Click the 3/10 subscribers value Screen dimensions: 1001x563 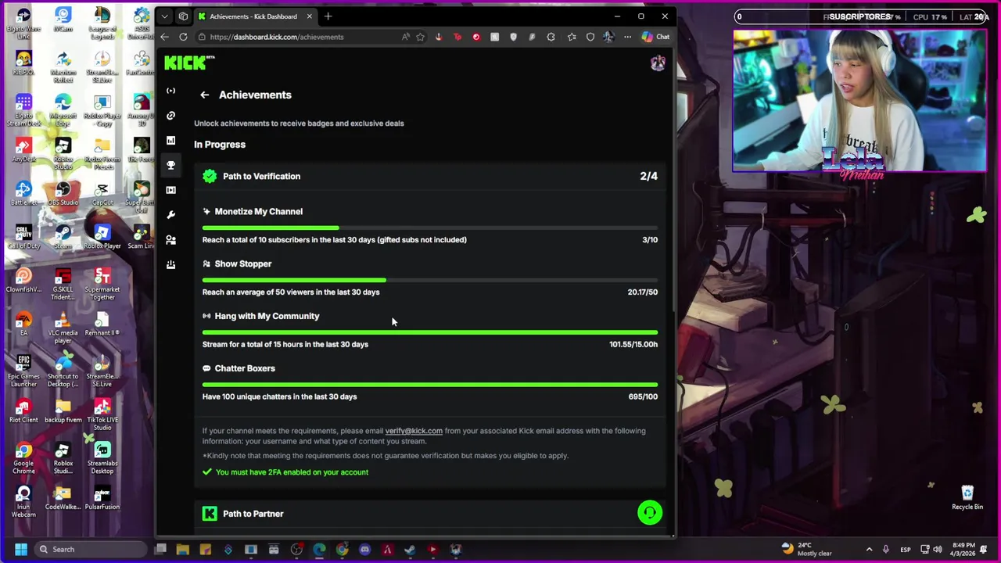click(650, 240)
